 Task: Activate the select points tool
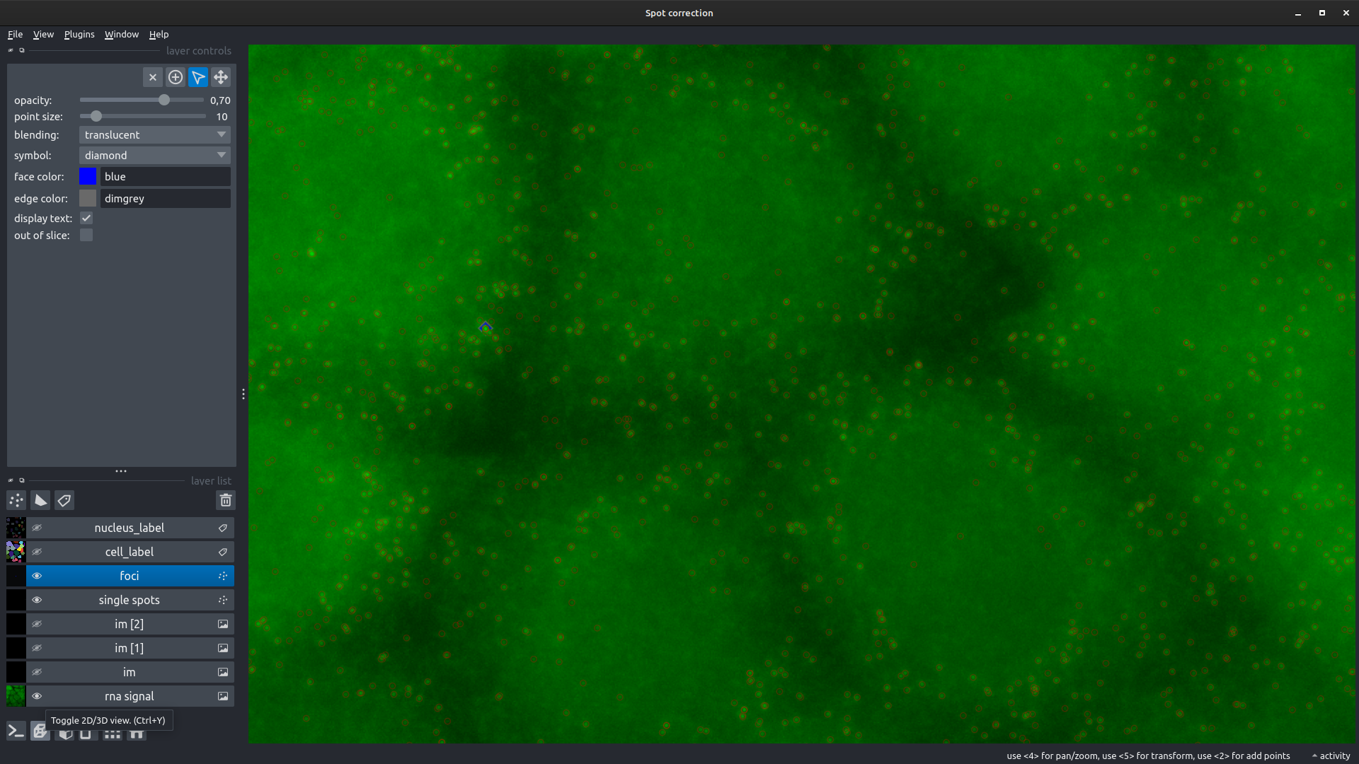[x=198, y=77]
